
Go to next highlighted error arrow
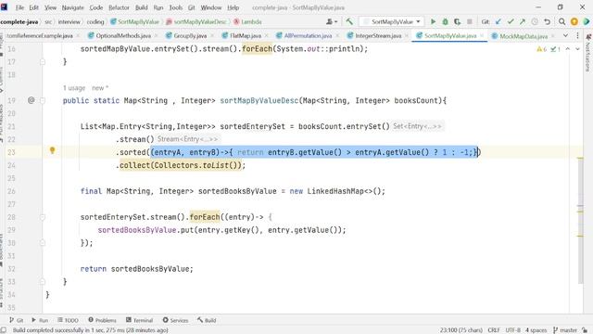point(577,49)
